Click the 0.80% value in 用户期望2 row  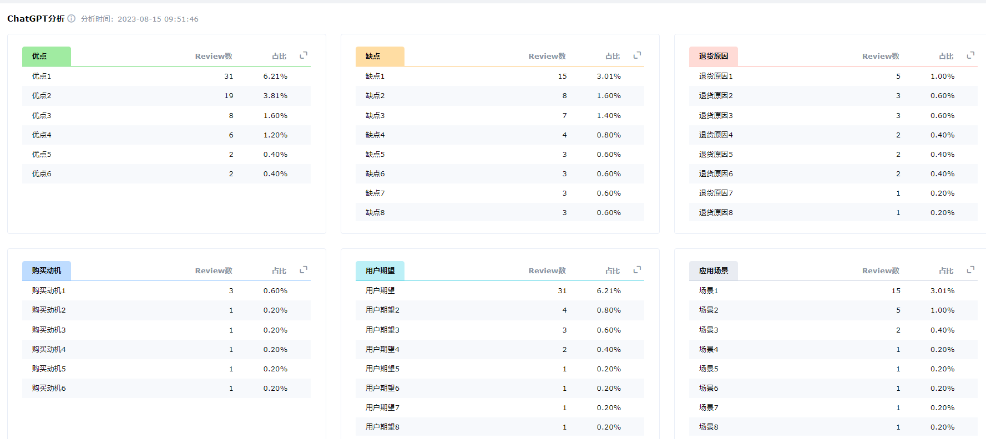[x=609, y=310]
